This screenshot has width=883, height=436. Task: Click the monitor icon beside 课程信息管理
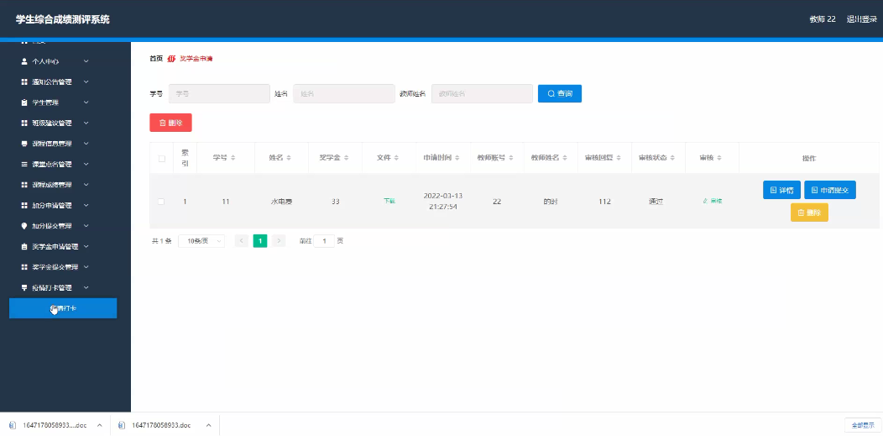click(24, 144)
